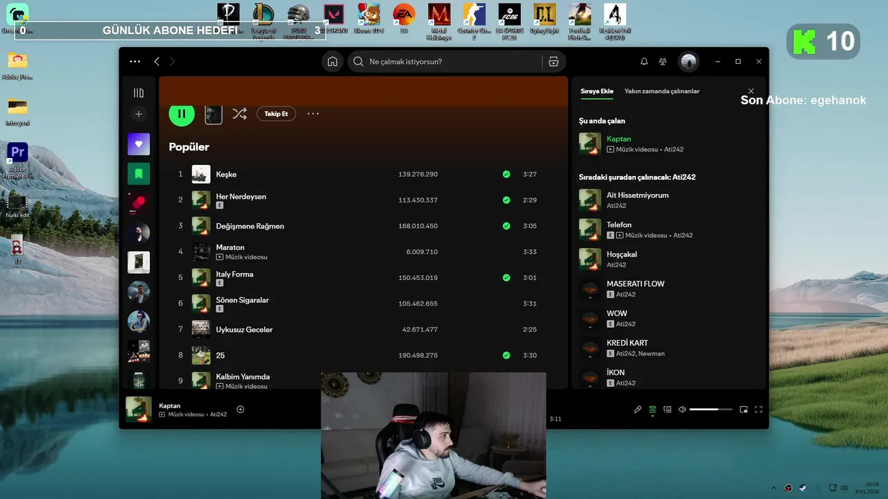Switch to Sıraya Ekle tab

(597, 91)
